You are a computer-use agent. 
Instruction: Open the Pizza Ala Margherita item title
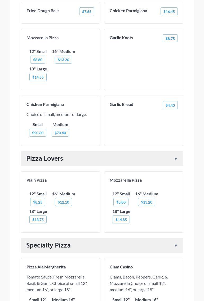point(46,267)
